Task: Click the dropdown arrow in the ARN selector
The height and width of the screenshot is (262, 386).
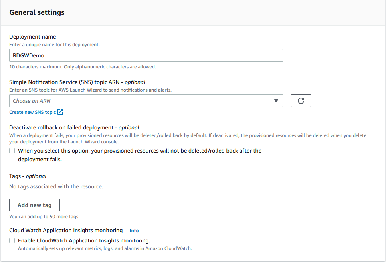Action: (276, 101)
